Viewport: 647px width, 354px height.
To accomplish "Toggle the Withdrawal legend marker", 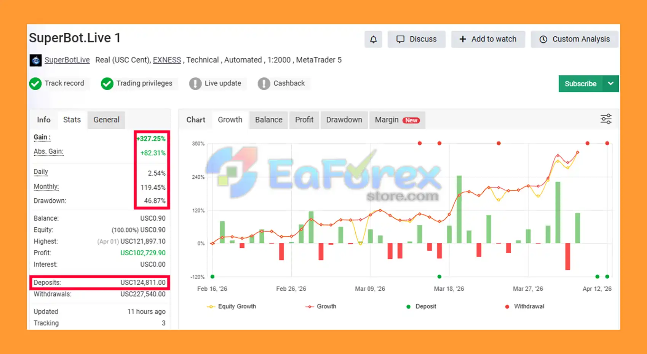I will click(x=524, y=306).
